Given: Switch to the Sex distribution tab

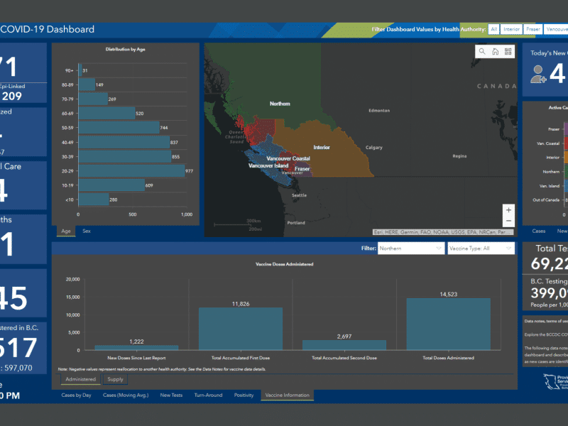Looking at the screenshot, I should point(87,231).
